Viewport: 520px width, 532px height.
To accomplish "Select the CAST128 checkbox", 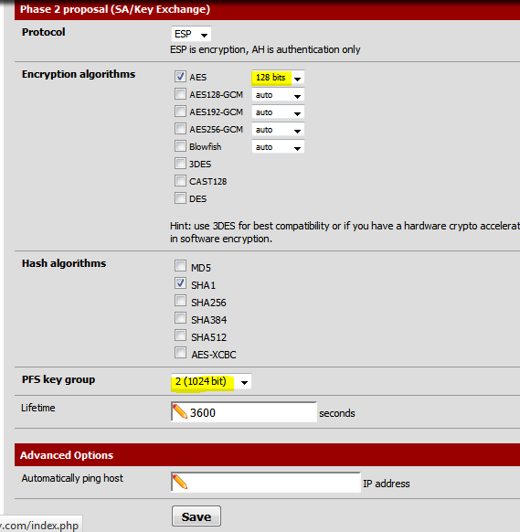I will (180, 180).
